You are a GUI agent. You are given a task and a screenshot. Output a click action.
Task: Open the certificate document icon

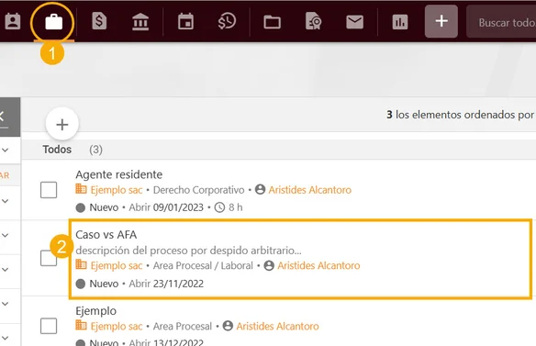tap(313, 21)
